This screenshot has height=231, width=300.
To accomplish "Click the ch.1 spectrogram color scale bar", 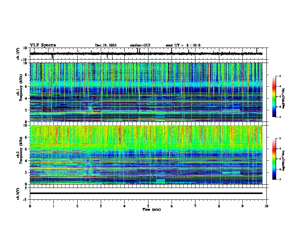I will [x=274, y=97].
